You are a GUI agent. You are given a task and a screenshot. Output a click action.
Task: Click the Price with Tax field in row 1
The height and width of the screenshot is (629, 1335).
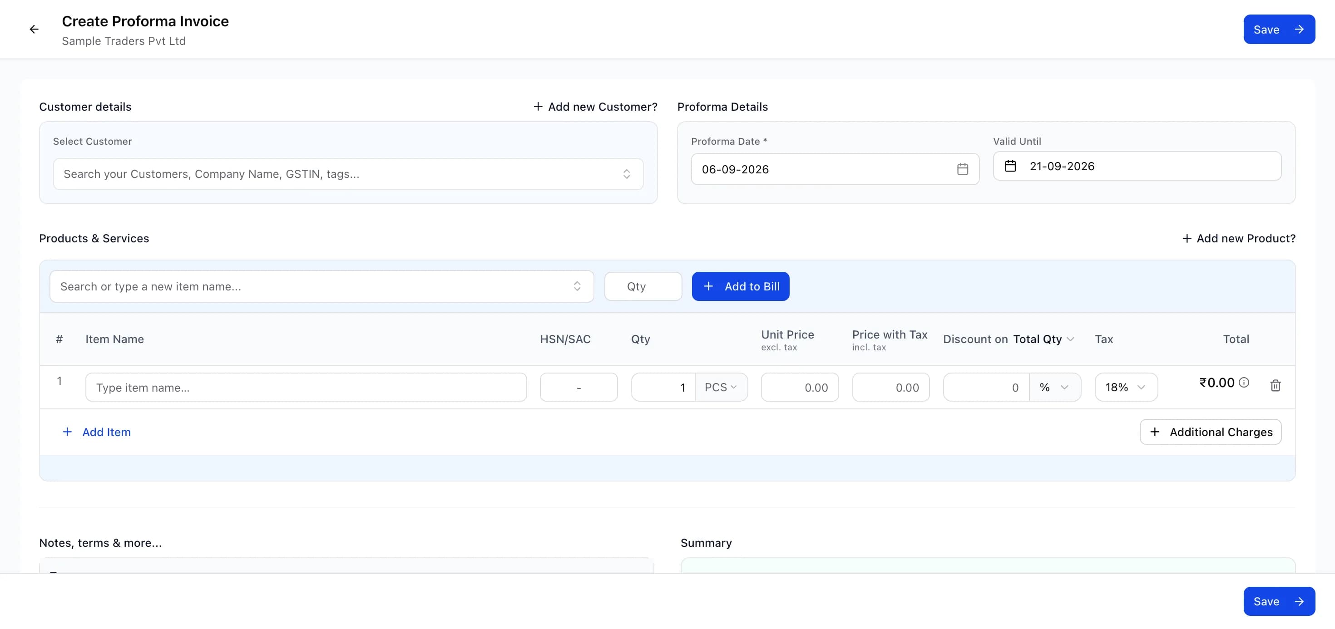(x=890, y=387)
